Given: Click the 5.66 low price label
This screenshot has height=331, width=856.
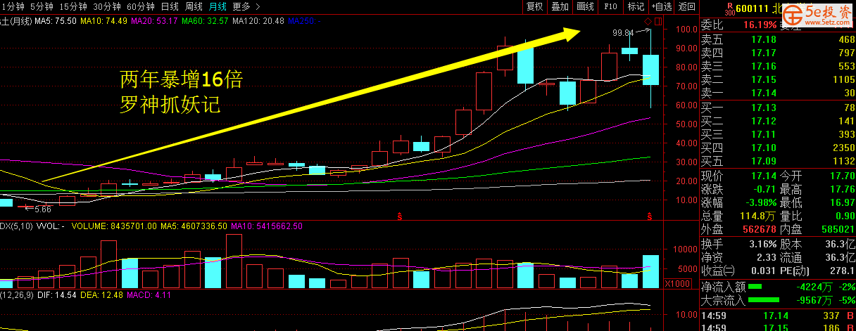Looking at the screenshot, I should click(x=44, y=209).
